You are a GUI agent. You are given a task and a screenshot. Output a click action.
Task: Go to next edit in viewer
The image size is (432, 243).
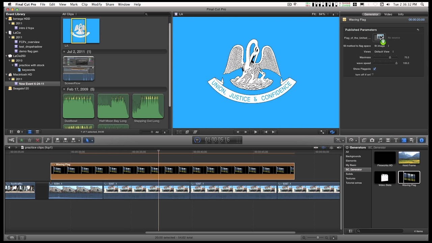(x=274, y=132)
